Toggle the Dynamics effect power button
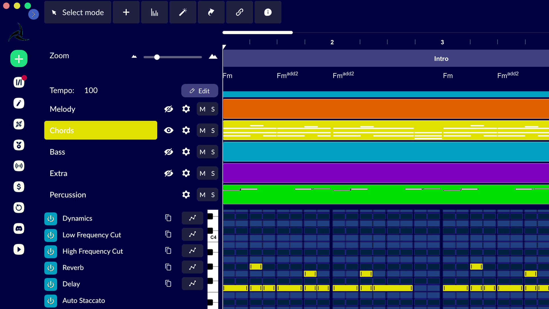Image resolution: width=549 pixels, height=309 pixels. tap(51, 219)
